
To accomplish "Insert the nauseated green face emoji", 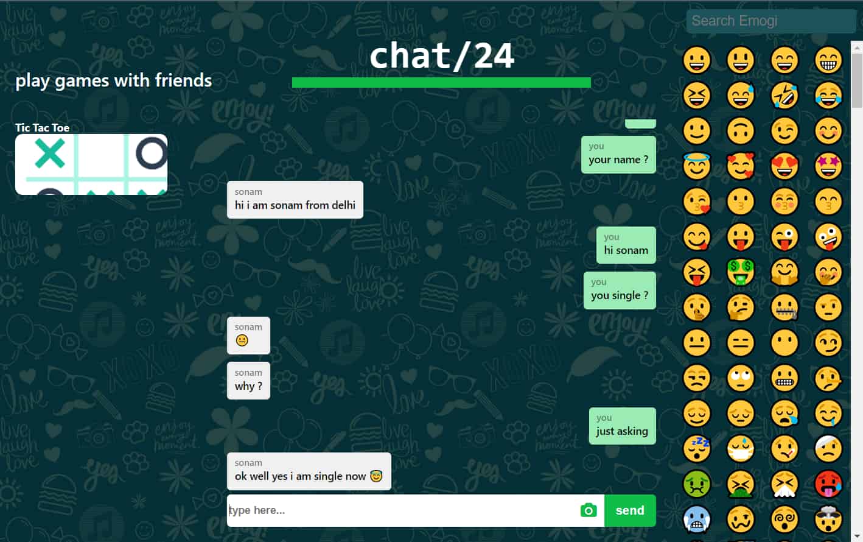I will (x=697, y=484).
